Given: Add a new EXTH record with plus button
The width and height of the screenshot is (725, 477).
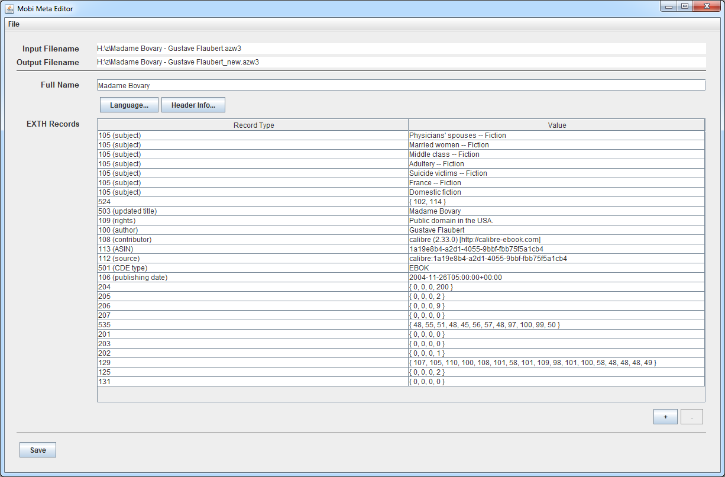Looking at the screenshot, I should pyautogui.click(x=665, y=417).
